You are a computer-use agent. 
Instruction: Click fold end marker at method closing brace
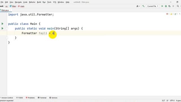(7, 38)
